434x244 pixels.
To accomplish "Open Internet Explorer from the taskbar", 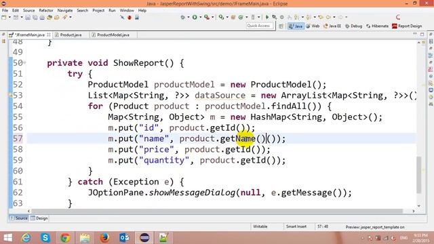I will 26,238.
